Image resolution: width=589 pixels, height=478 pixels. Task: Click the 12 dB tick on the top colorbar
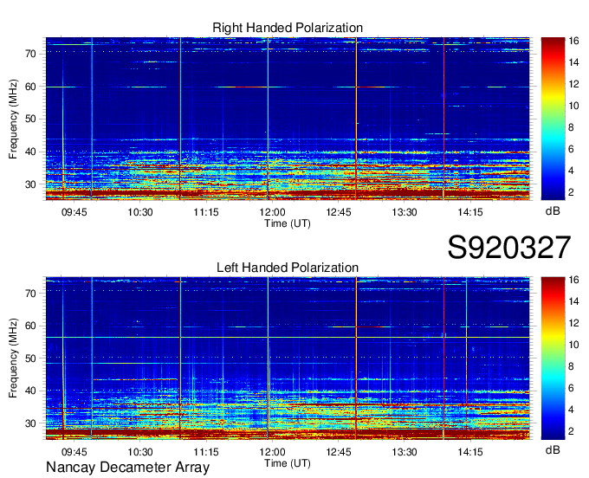tap(573, 84)
